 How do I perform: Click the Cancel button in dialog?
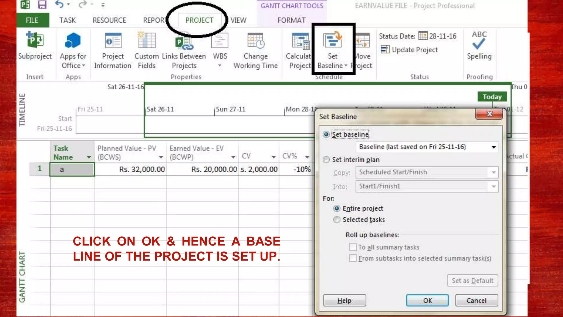pos(476,300)
